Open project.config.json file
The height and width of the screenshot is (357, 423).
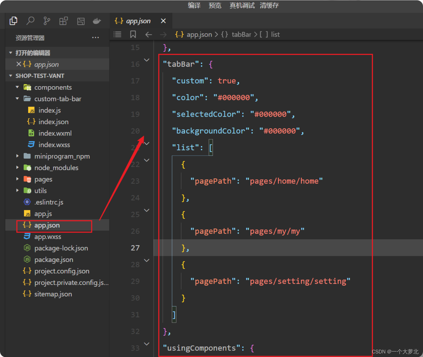pos(62,271)
